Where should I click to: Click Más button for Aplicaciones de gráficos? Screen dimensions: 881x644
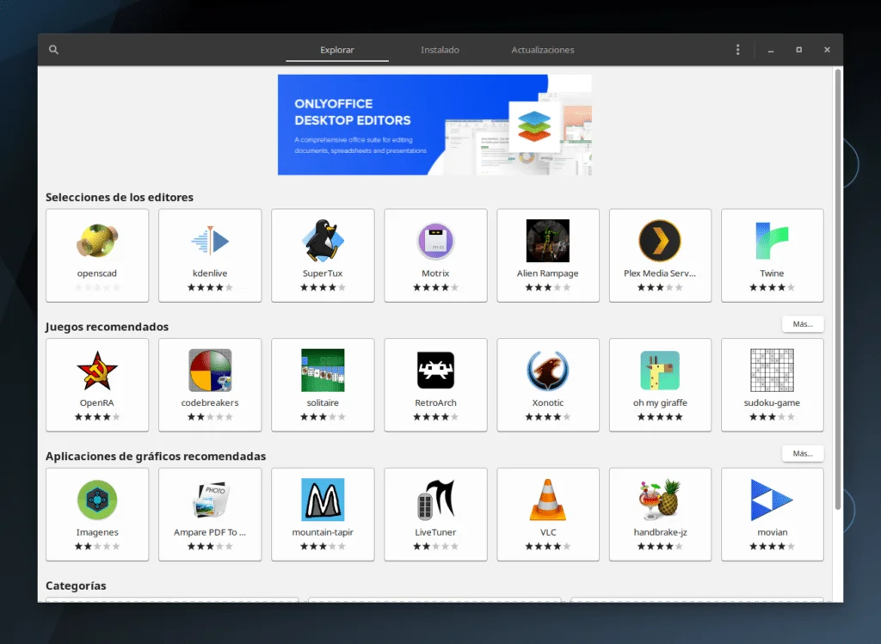pos(803,454)
